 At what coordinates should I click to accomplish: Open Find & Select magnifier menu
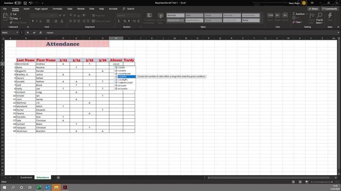pyautogui.click(x=320, y=18)
